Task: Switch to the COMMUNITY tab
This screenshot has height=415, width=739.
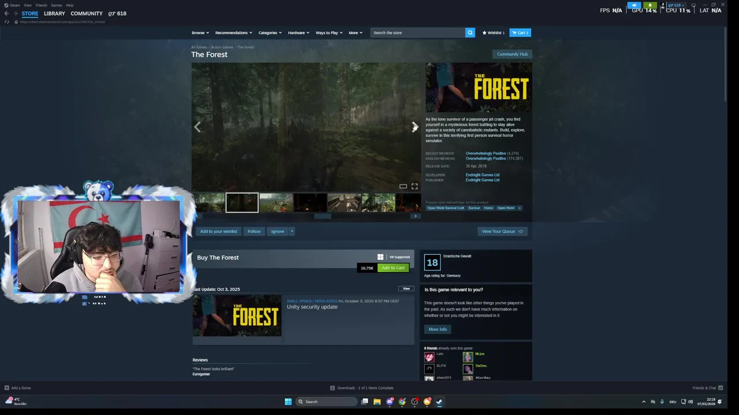Action: tap(87, 13)
